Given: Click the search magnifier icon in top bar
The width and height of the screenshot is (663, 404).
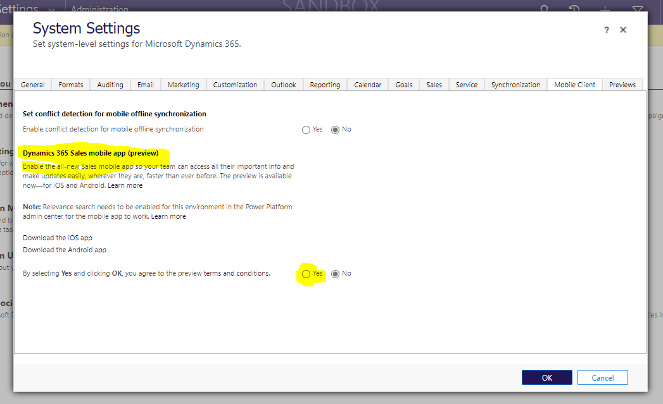Looking at the screenshot, I should click(544, 9).
